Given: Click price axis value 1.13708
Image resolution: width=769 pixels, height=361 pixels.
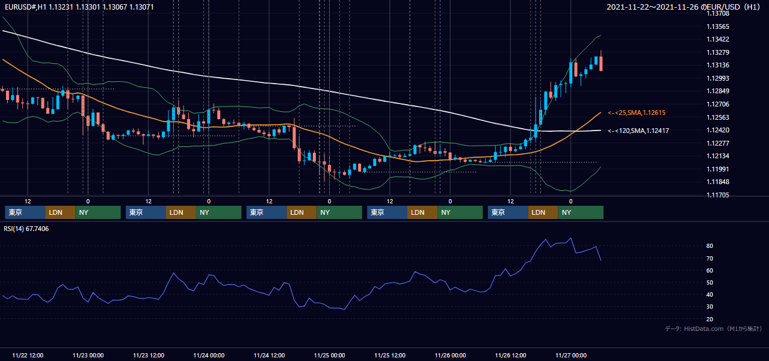Looking at the screenshot, I should [x=718, y=13].
